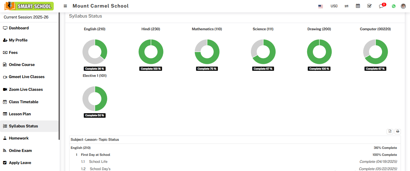This screenshot has height=171, width=410.
Task: Open Class Timetable from sidebar
Action: coord(23,102)
